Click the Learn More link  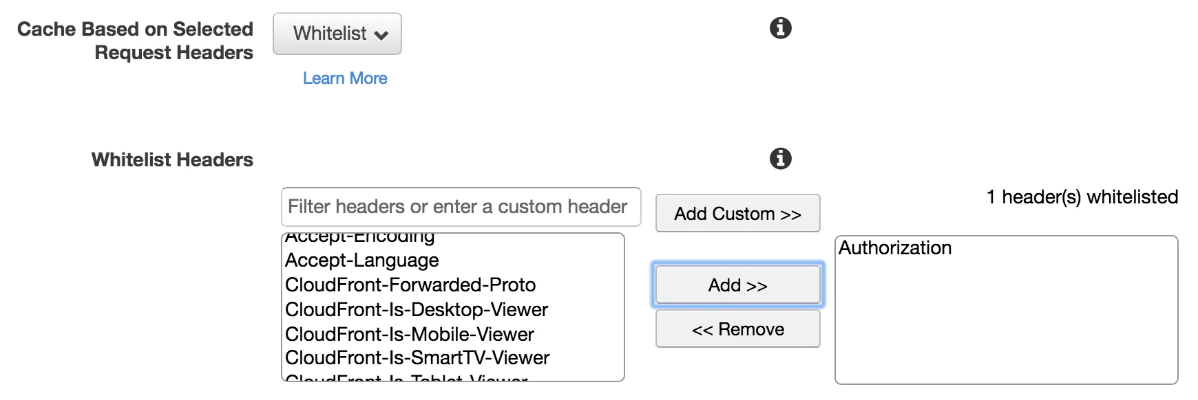pos(345,78)
